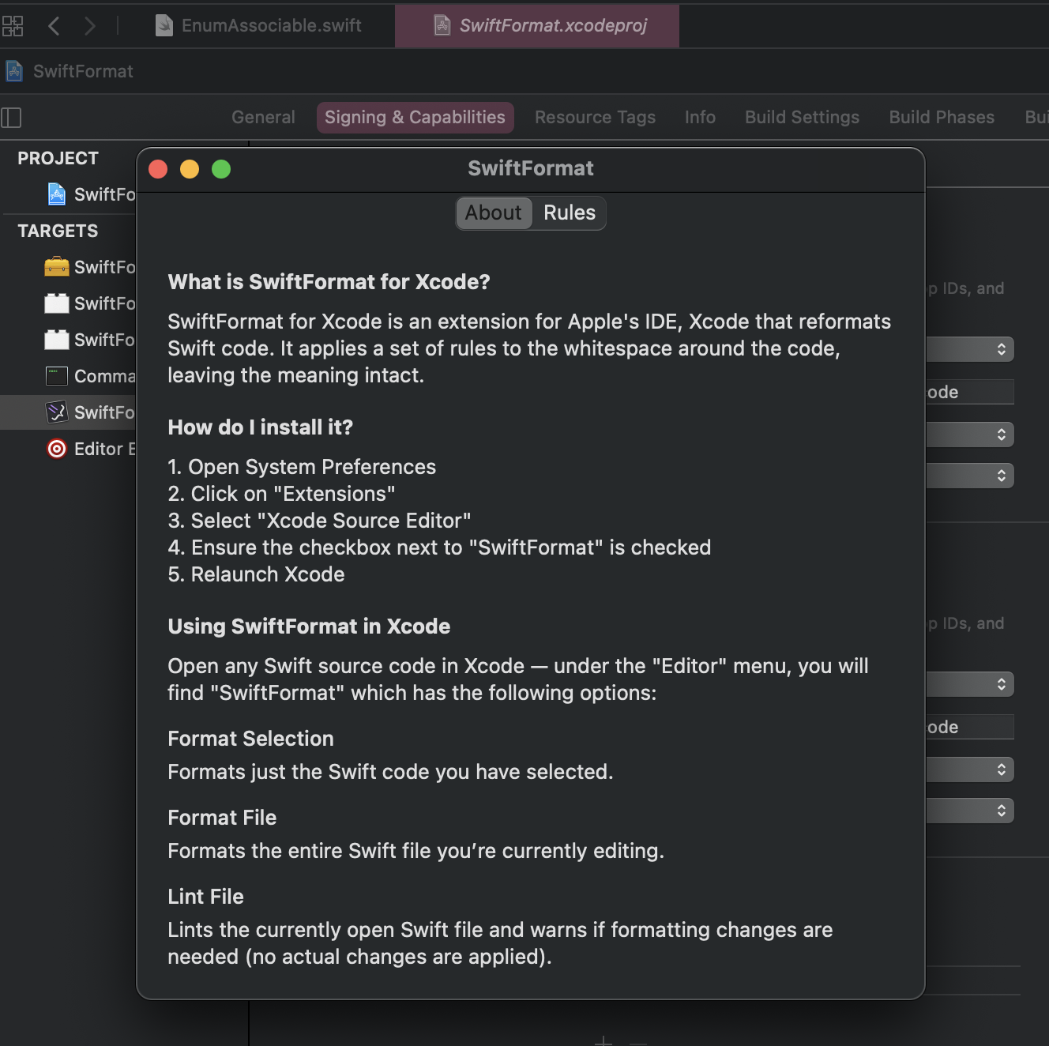Open the Build Phases tab
This screenshot has width=1049, height=1046.
(942, 117)
